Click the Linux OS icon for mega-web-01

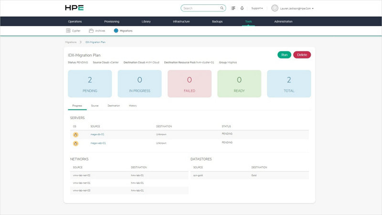76,143
